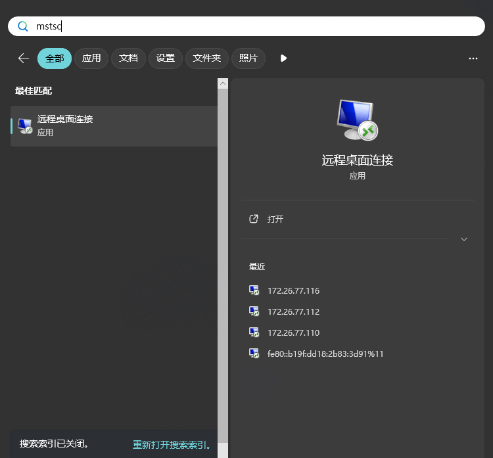Open 远程桌面连接 best match result
Screen dimensions: 493x458
[x=114, y=126]
